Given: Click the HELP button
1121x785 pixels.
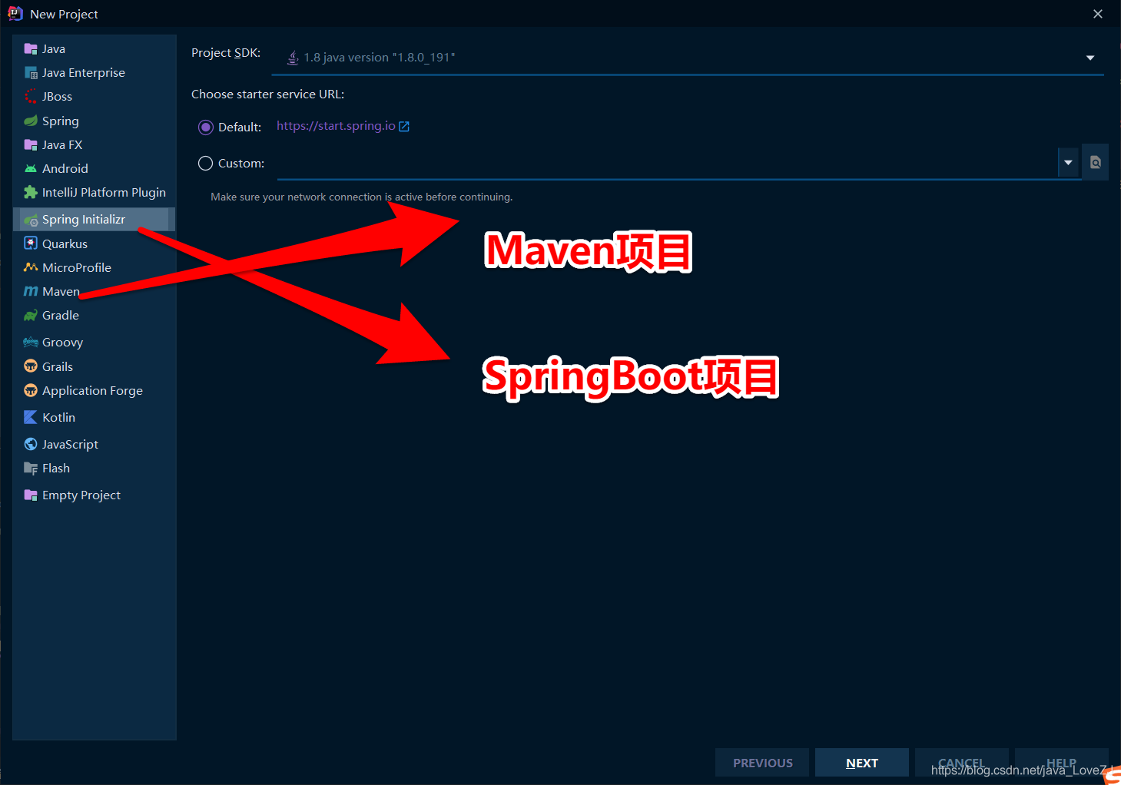Looking at the screenshot, I should (1061, 763).
